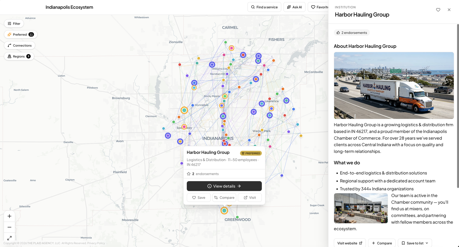Expand the Save to list dropdown
The height and width of the screenshot is (247, 459).
point(415,243)
